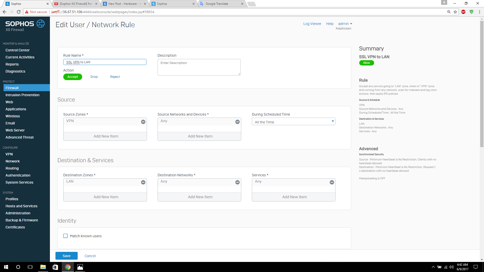484x272 pixels.
Task: Go back using browser back arrow
Action: (x=5, y=12)
